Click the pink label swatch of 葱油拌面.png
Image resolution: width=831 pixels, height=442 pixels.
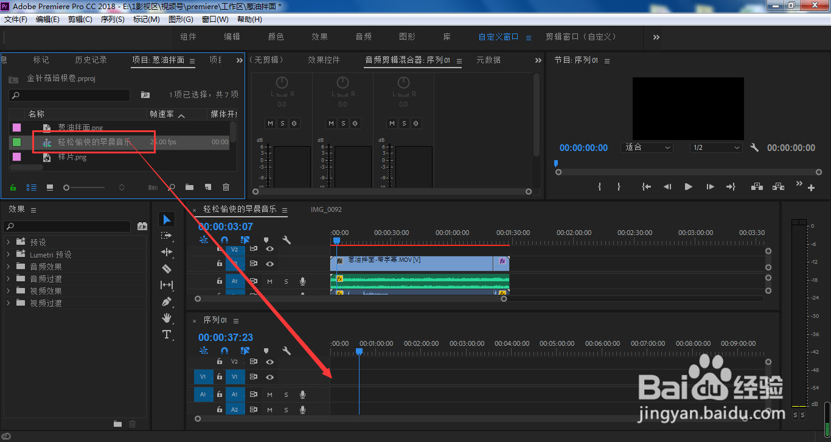coord(16,127)
